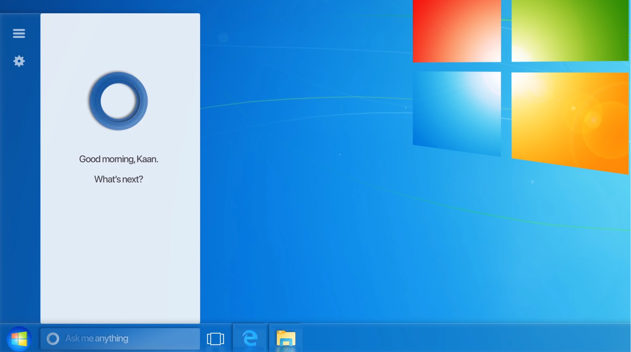Click the Ask me anything search box

click(x=120, y=338)
